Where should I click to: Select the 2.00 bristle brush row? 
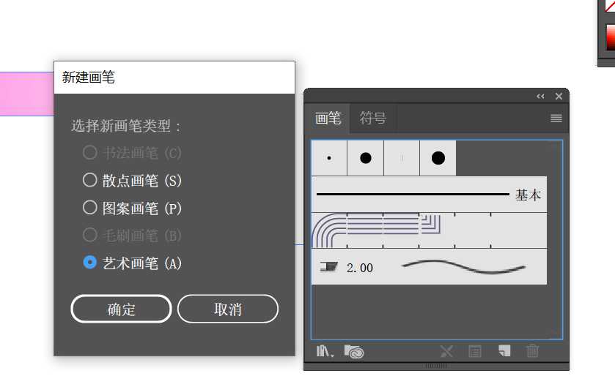pos(429,267)
